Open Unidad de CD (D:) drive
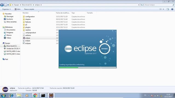This screenshot has width=175, height=98. 13,48
